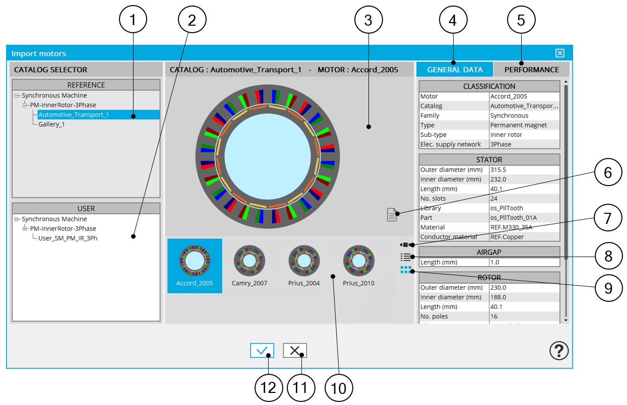
Task: Select the blue grid tile view icon
Action: (x=406, y=270)
